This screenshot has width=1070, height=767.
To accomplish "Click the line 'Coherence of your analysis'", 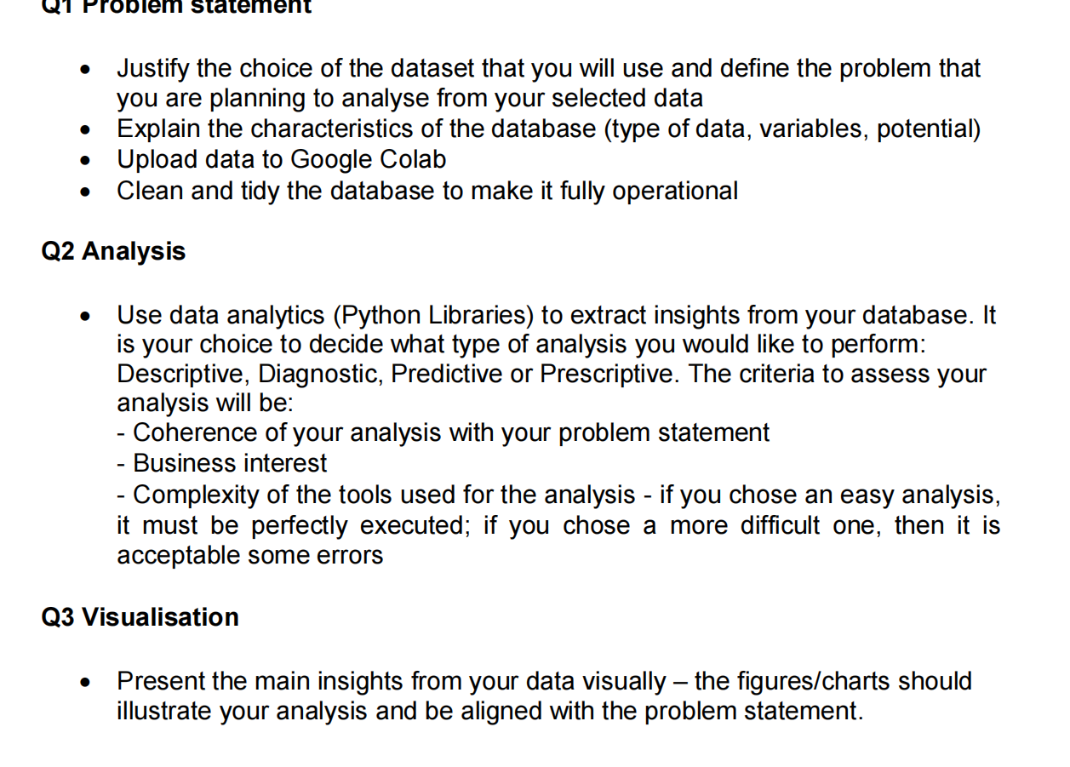I will [x=443, y=432].
